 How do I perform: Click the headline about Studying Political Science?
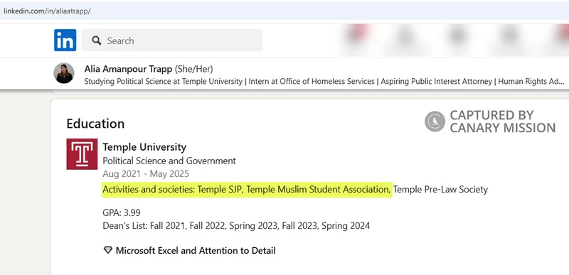tap(324, 82)
